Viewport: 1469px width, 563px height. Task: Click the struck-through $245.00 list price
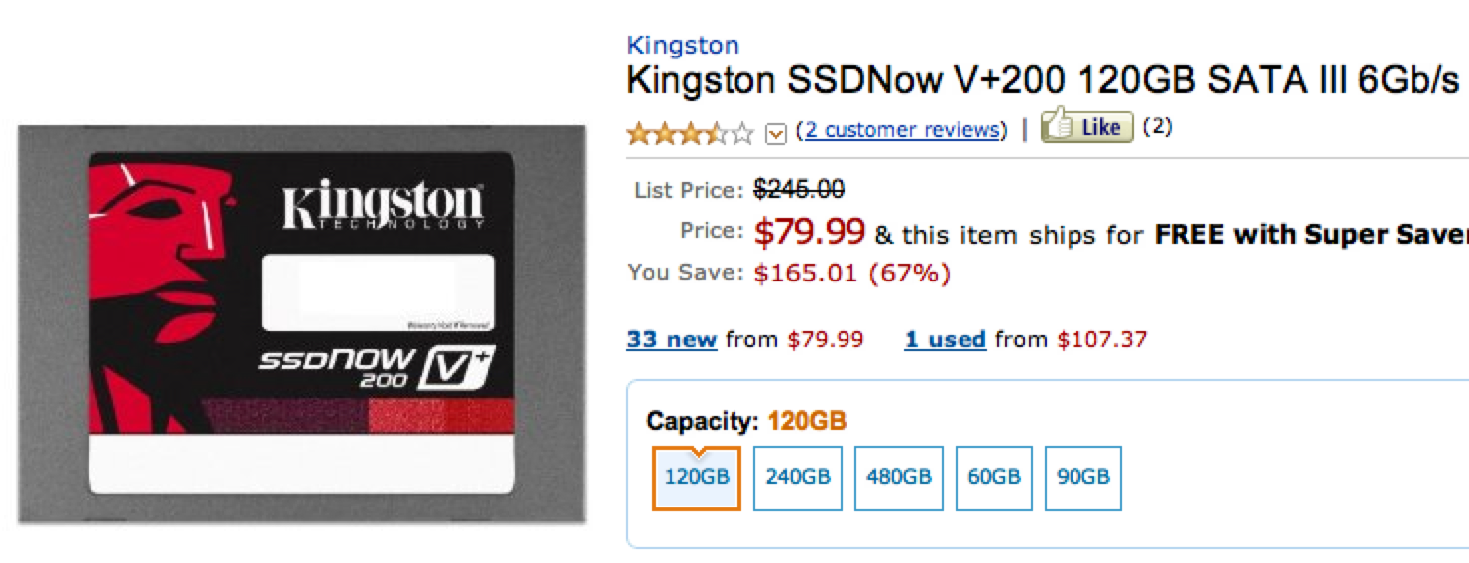(799, 189)
